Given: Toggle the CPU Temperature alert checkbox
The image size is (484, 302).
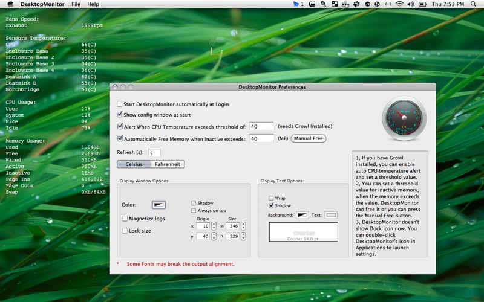Looking at the screenshot, I should pyautogui.click(x=120, y=126).
